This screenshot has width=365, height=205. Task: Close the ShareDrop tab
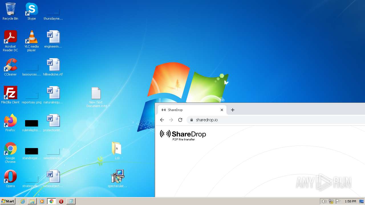(x=222, y=110)
